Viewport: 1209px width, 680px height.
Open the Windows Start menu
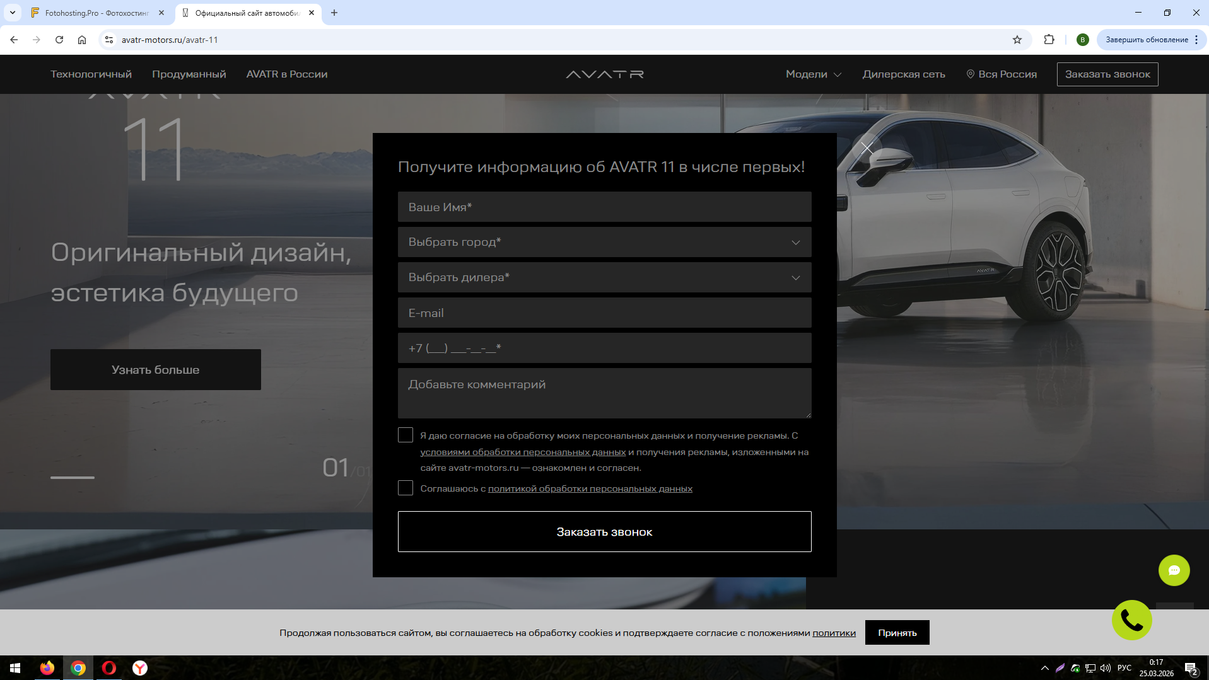pos(15,668)
